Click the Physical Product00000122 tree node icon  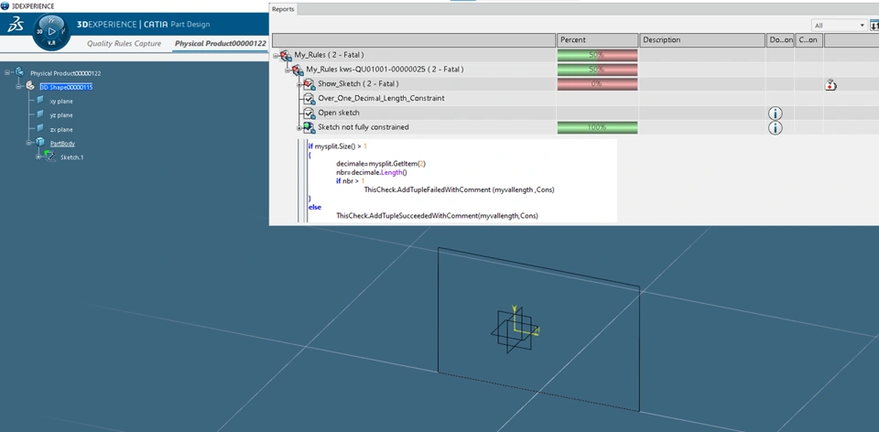[19, 72]
